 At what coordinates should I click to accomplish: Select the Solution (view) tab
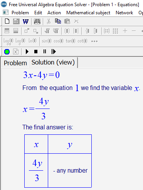53,63
